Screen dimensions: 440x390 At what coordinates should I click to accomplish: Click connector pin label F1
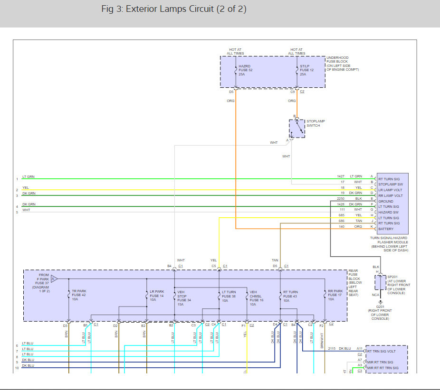pos(243,325)
